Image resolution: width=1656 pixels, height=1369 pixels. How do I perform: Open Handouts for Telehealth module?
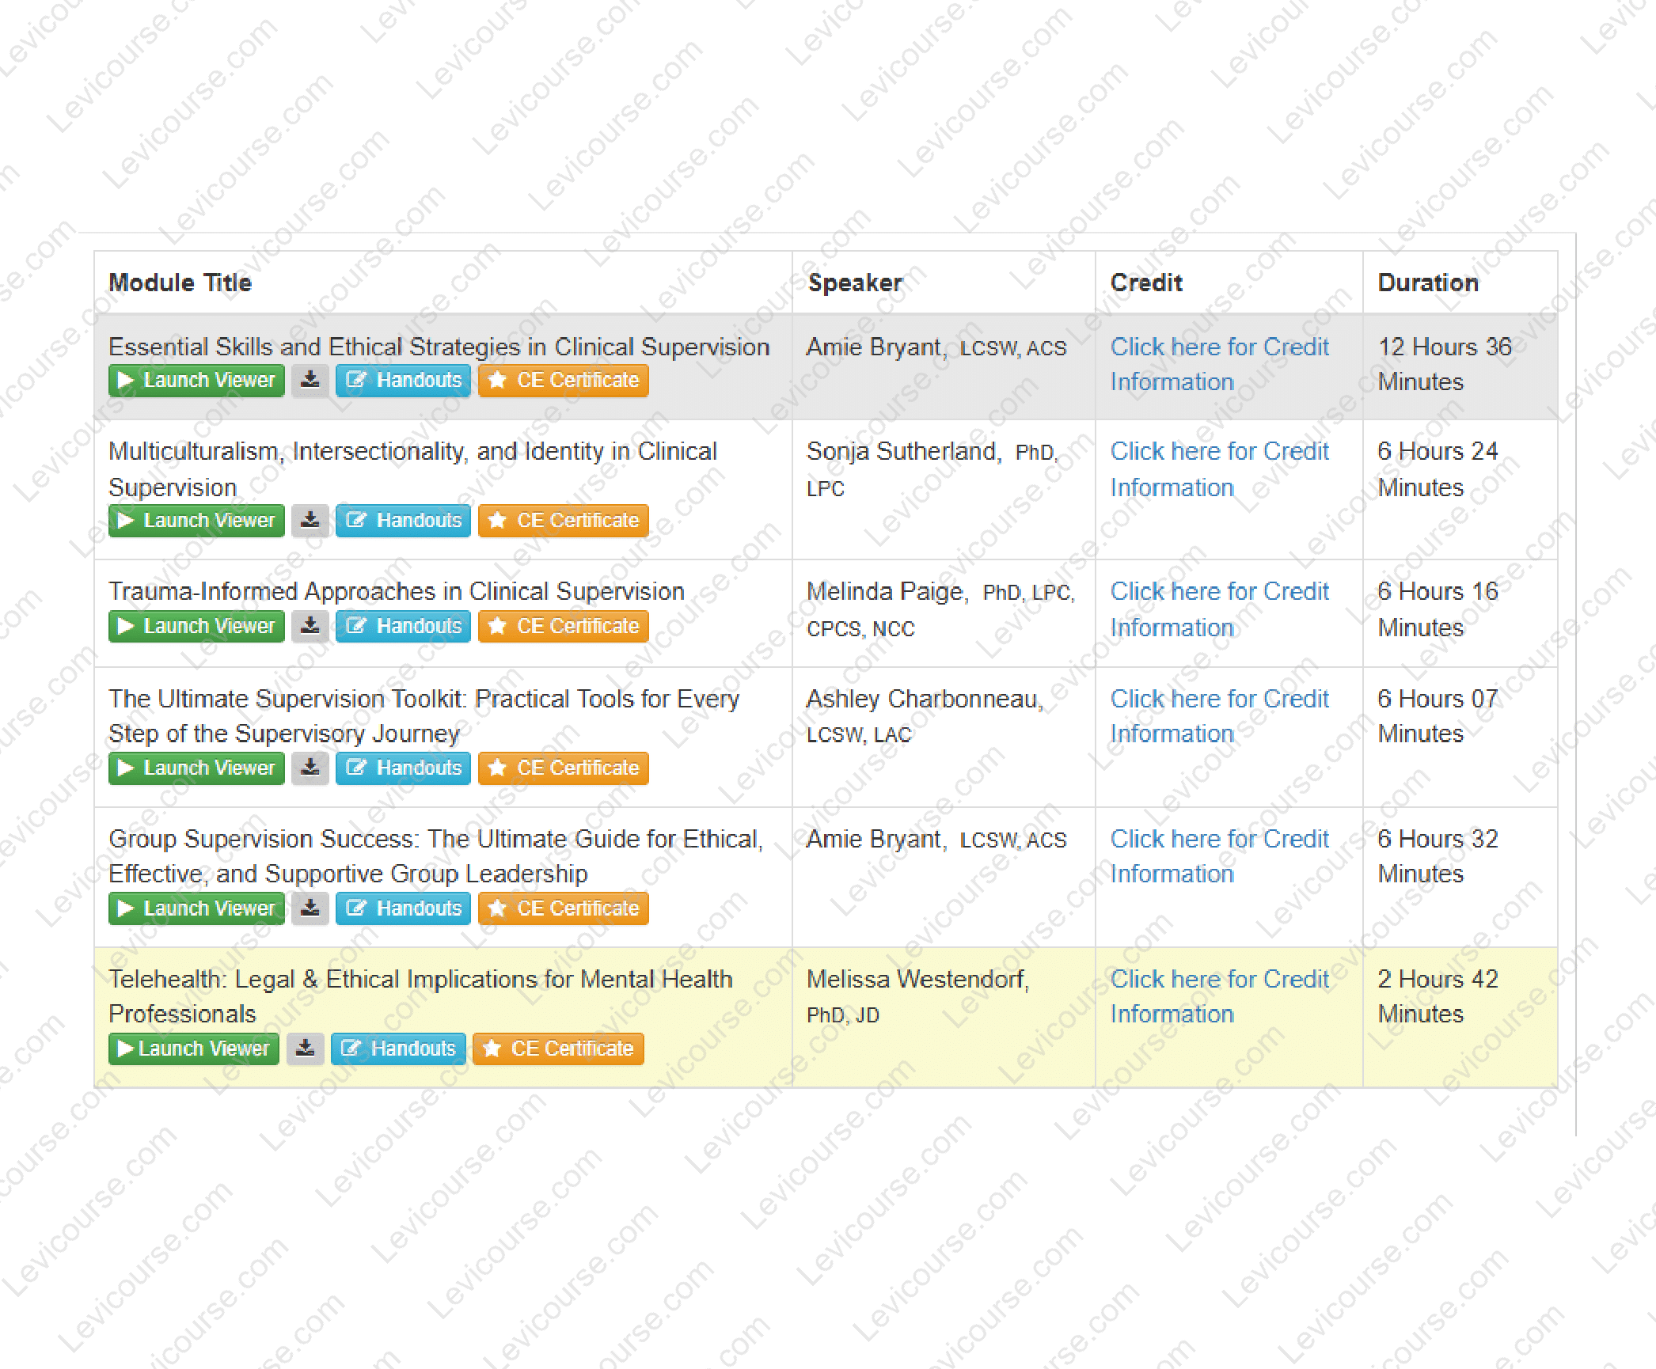pyautogui.click(x=398, y=1049)
